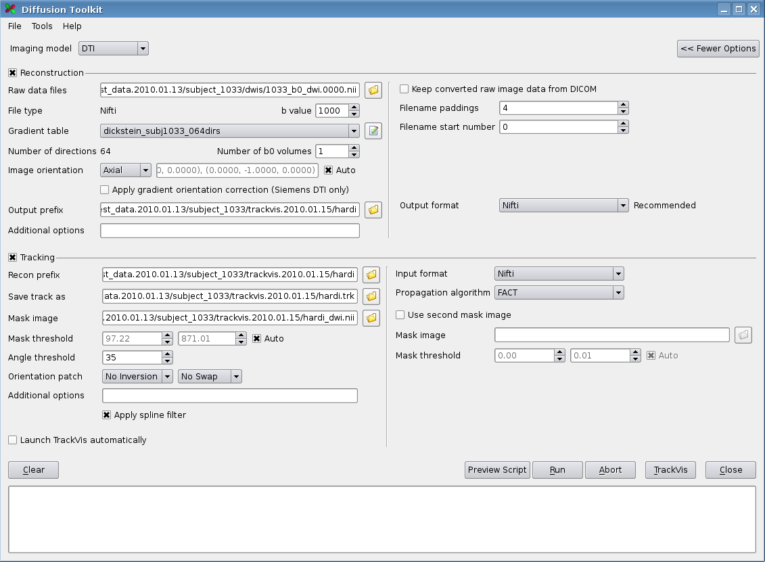765x562 pixels.
Task: Expand the Propagation algorithm FACT dropdown
Action: point(559,293)
